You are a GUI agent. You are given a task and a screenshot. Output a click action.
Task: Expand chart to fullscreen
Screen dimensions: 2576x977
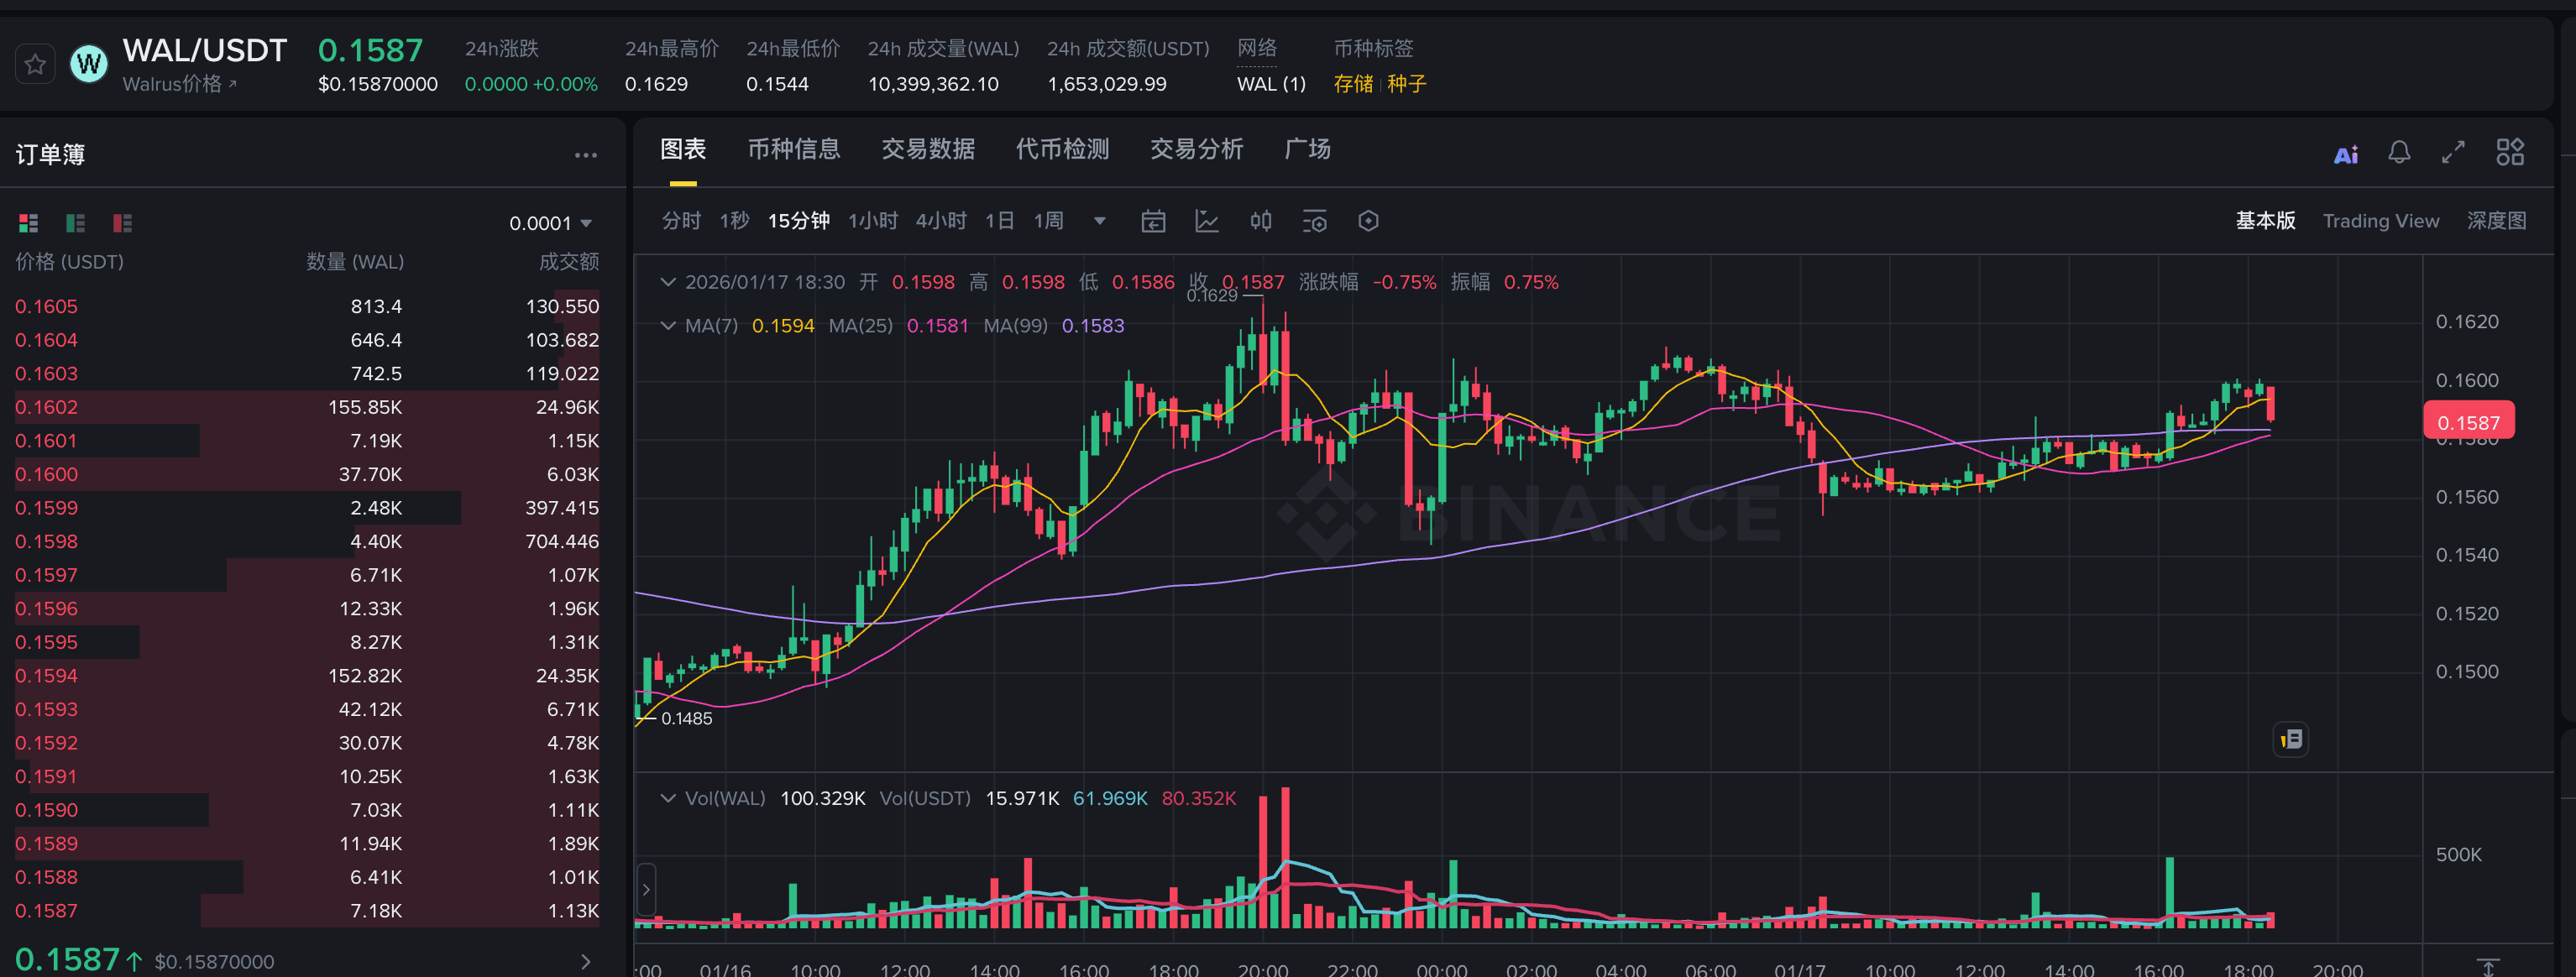click(2452, 152)
